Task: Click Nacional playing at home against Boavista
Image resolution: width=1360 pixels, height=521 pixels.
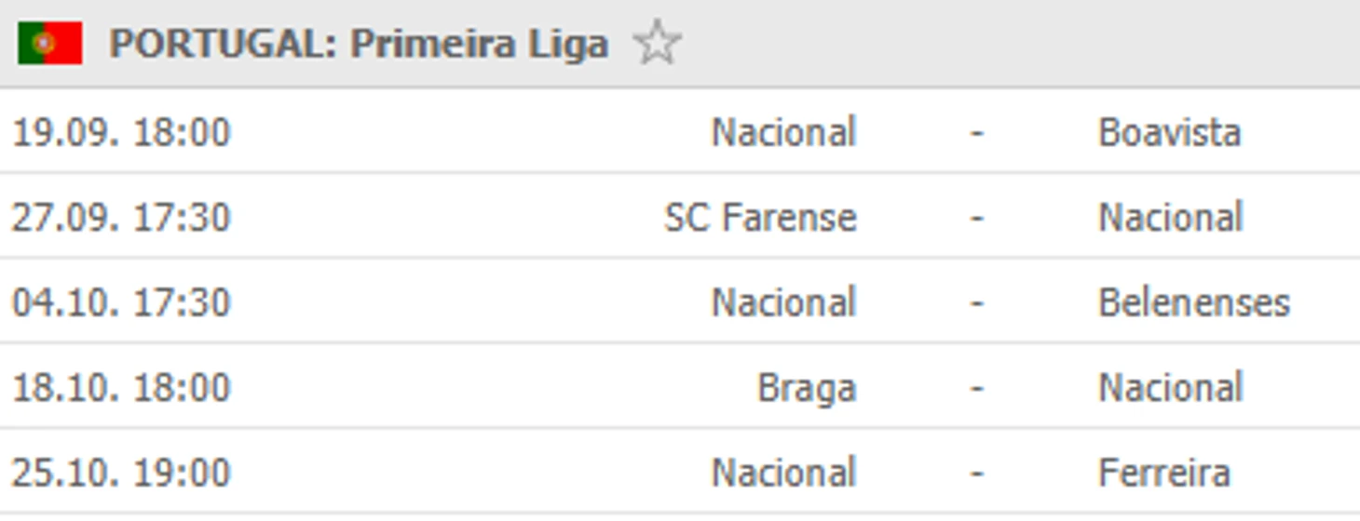Action: coord(783,132)
